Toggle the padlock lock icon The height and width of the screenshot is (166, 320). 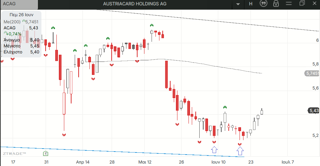pyautogui.click(x=276, y=4)
